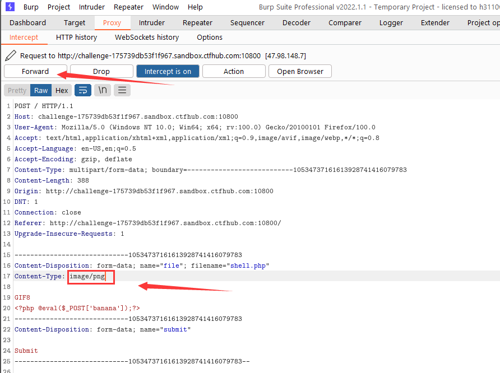Click the Upgrade-Insecure-Requests line
The image size is (500, 373).
[x=69, y=234]
